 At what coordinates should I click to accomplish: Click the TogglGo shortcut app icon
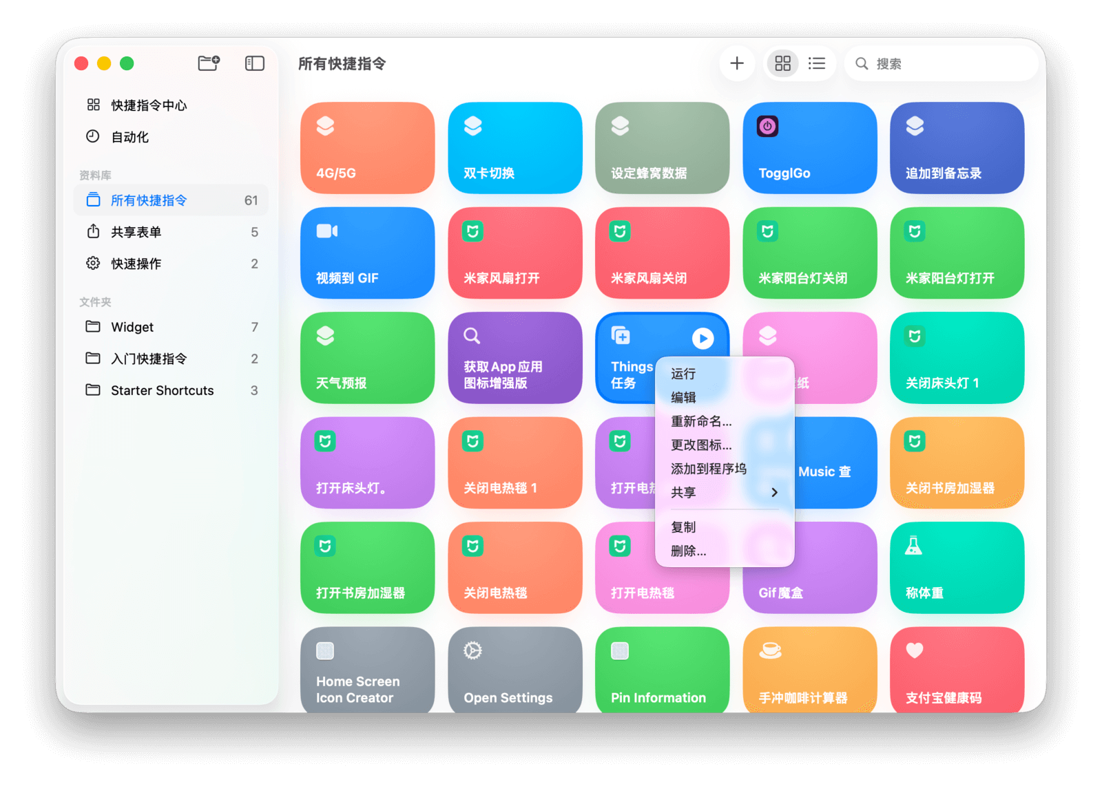767,127
